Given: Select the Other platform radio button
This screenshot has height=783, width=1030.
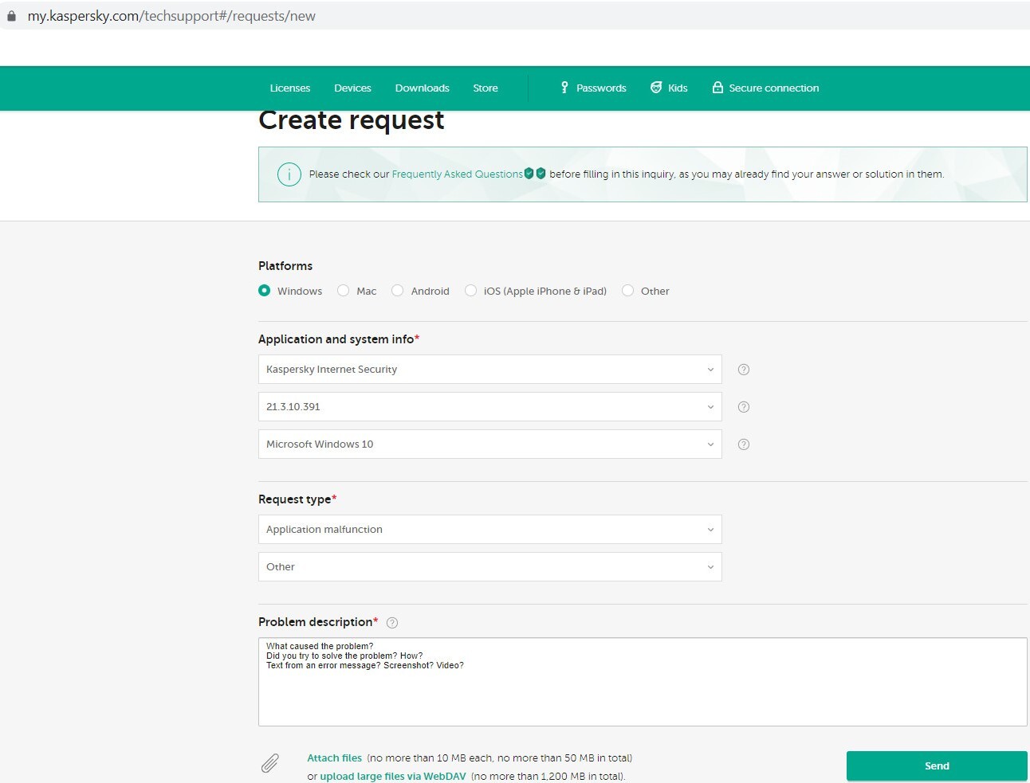Looking at the screenshot, I should pyautogui.click(x=628, y=291).
